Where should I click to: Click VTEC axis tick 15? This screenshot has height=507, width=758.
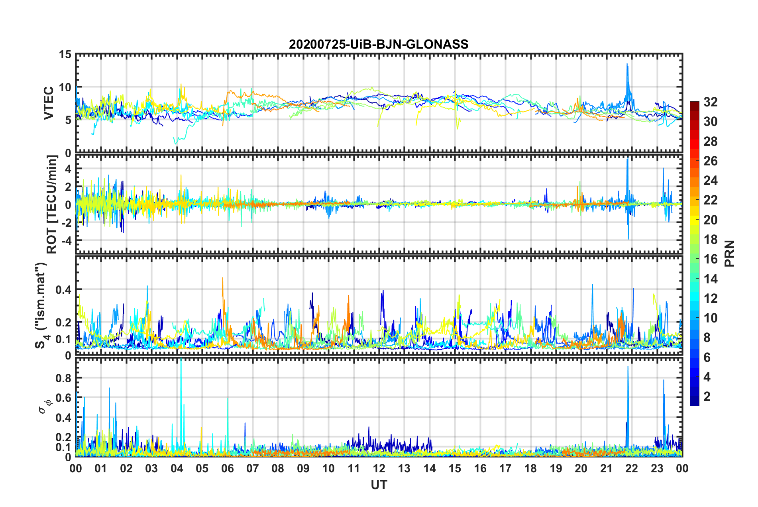point(65,54)
